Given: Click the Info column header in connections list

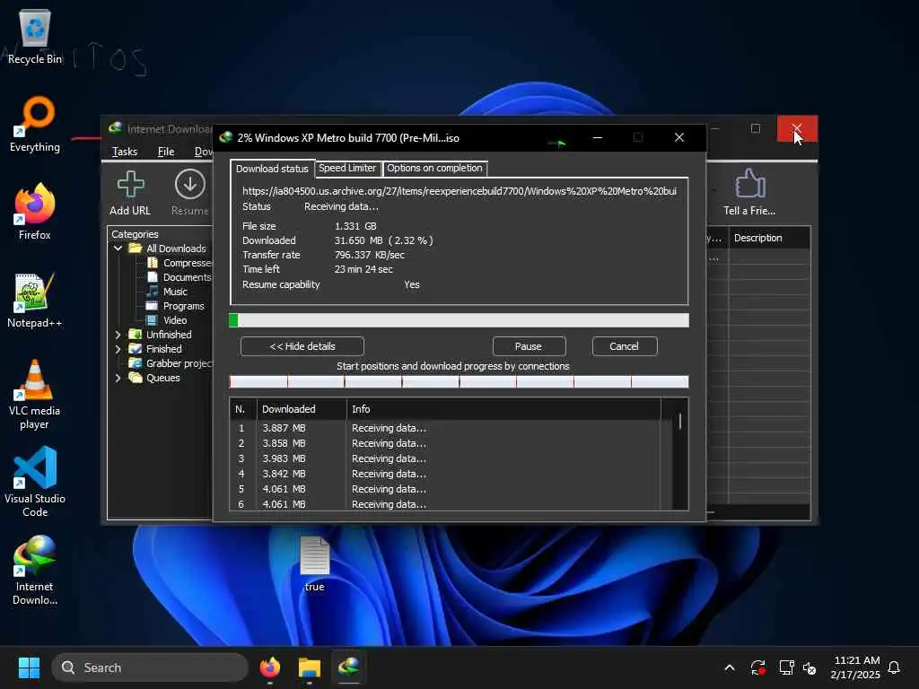Looking at the screenshot, I should tap(503, 409).
